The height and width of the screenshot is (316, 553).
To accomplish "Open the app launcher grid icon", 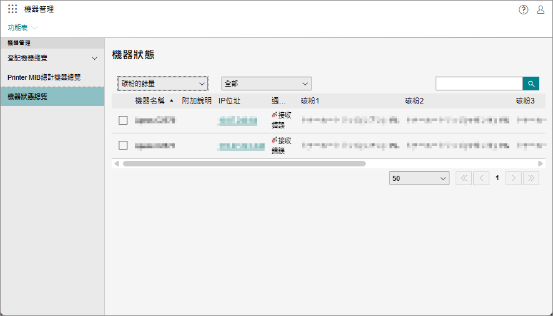I will (12, 9).
